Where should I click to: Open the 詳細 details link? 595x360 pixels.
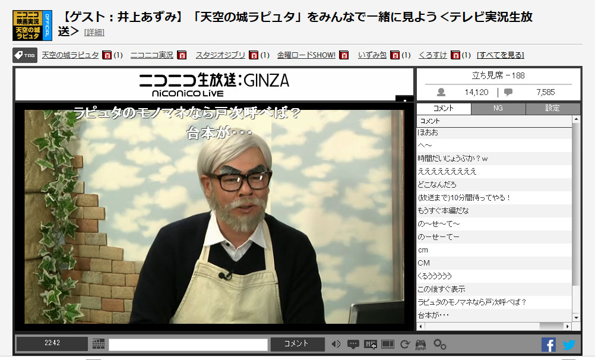94,33
